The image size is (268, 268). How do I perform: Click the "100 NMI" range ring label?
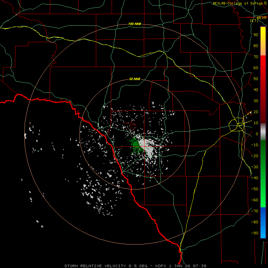click(x=135, y=24)
